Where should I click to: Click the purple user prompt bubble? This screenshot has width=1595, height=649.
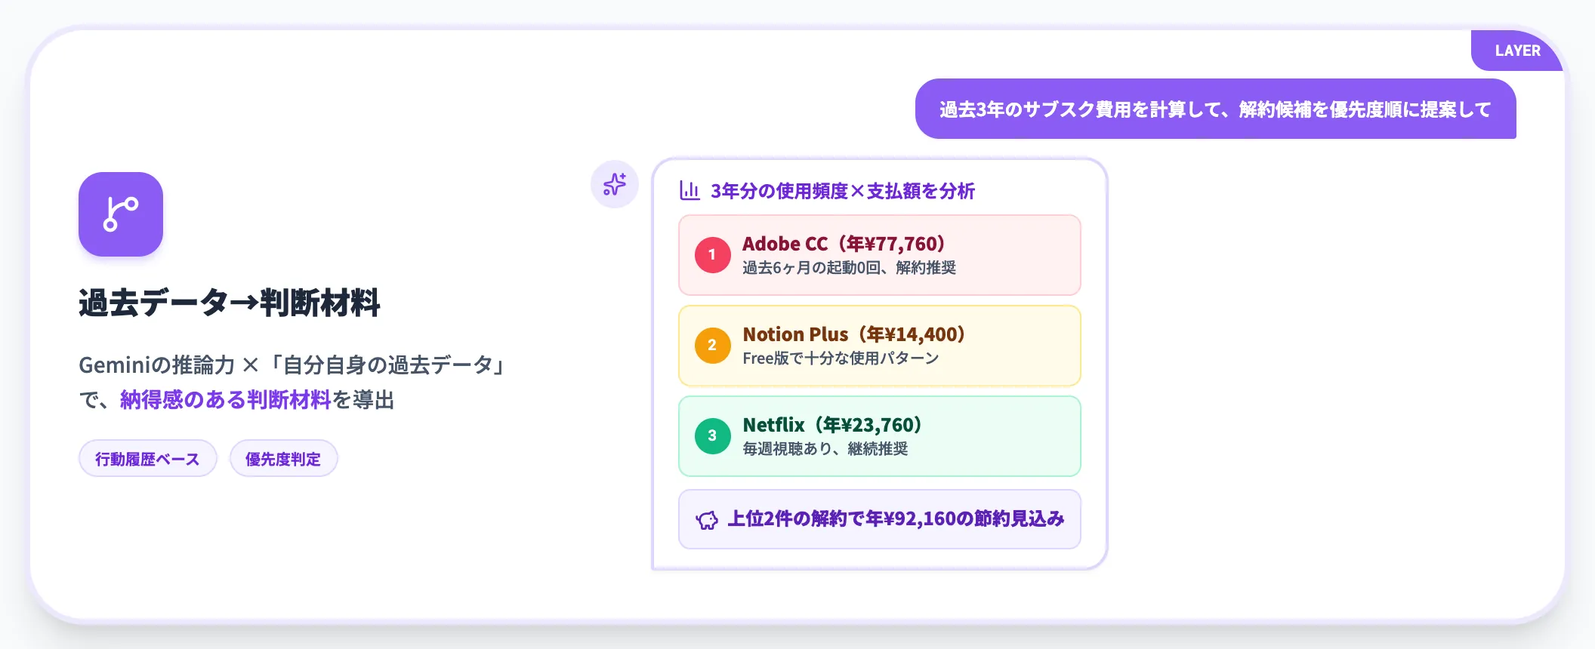pyautogui.click(x=1216, y=109)
